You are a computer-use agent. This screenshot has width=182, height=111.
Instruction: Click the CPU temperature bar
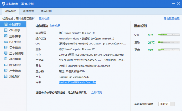(169, 34)
